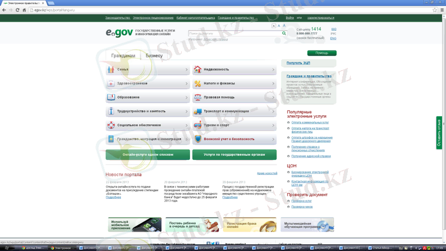
Task: Click the diving mask icon for Туризм и спорт
Action: pyautogui.click(x=197, y=125)
